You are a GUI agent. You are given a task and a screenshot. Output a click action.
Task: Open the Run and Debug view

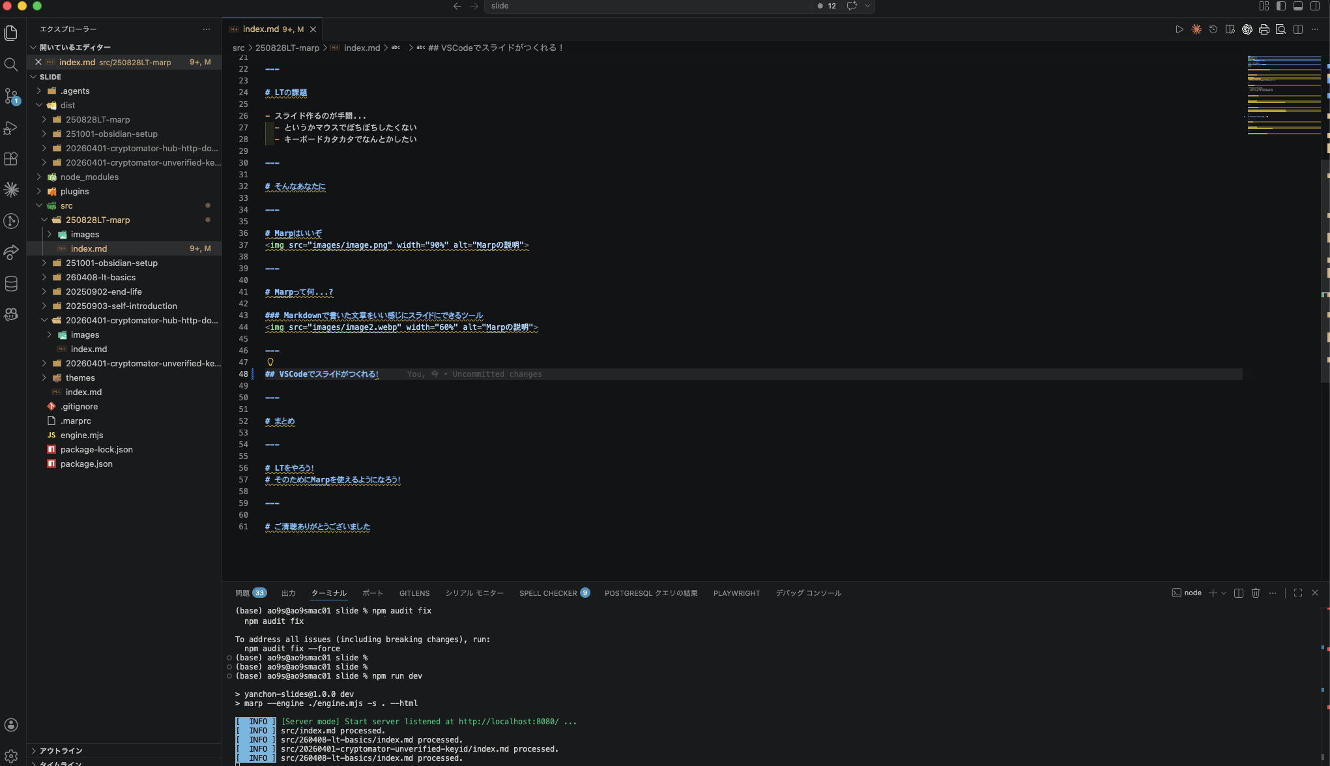[11, 128]
